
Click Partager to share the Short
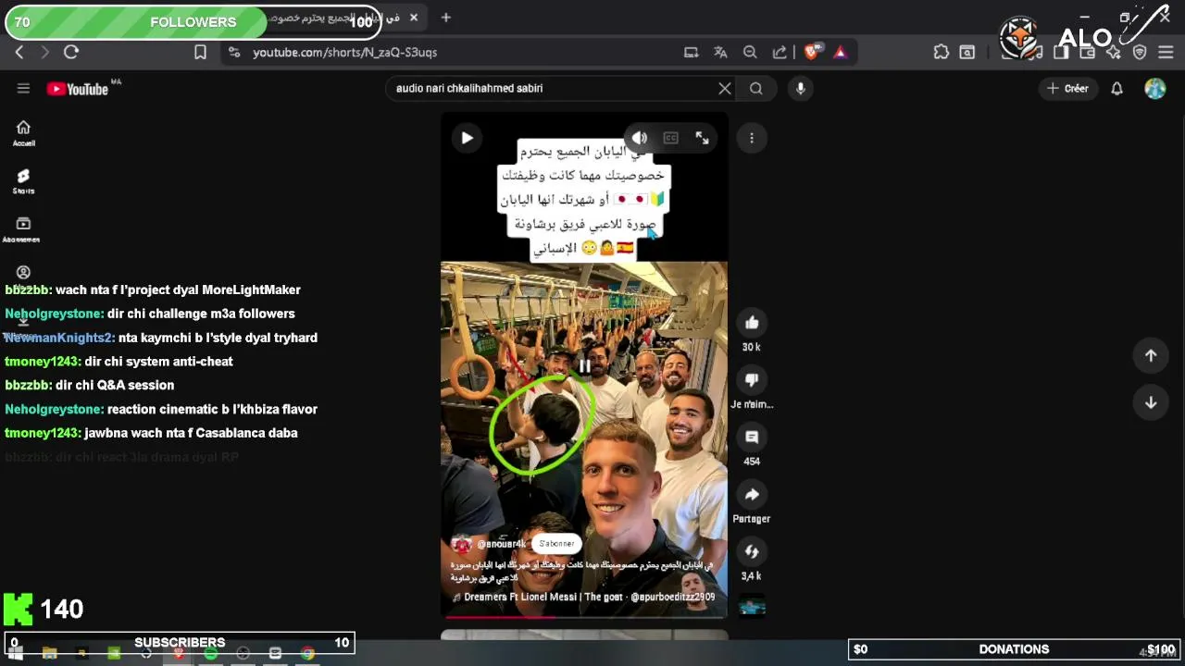coord(752,495)
